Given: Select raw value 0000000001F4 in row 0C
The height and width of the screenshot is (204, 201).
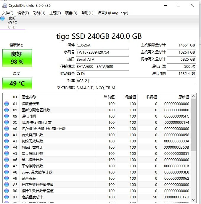Looking at the screenshot, I should pyautogui.click(x=177, y=122).
